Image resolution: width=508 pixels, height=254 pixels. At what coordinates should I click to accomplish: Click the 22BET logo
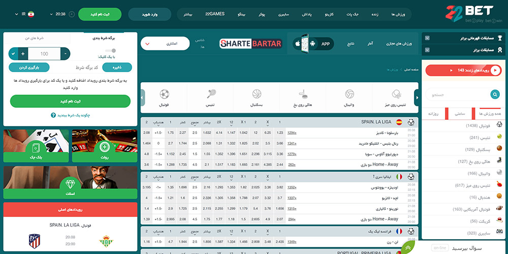click(x=473, y=14)
